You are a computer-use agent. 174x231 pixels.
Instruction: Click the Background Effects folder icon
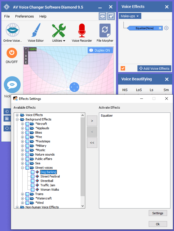click(22, 119)
